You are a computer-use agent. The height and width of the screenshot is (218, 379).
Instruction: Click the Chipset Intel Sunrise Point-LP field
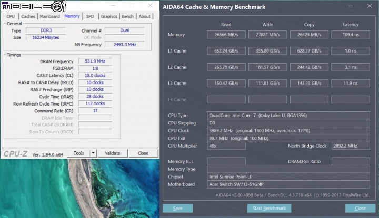pos(288,177)
